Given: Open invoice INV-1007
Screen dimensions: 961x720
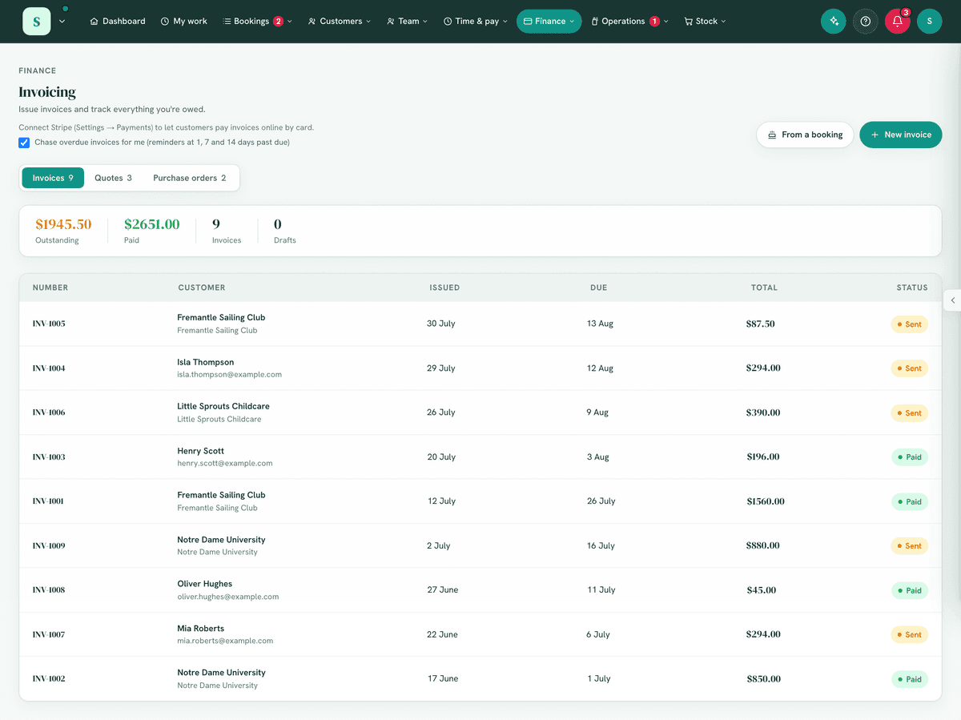Looking at the screenshot, I should pyautogui.click(x=49, y=635).
